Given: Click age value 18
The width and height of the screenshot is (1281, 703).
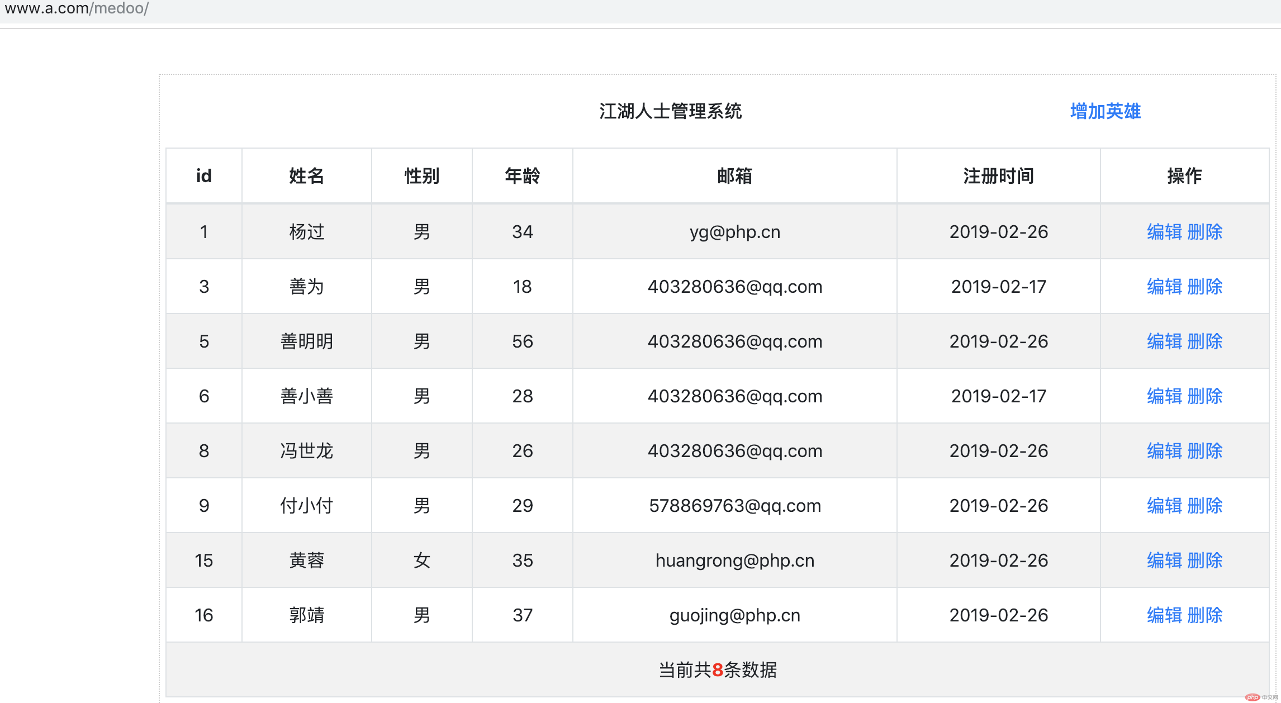Looking at the screenshot, I should [523, 287].
